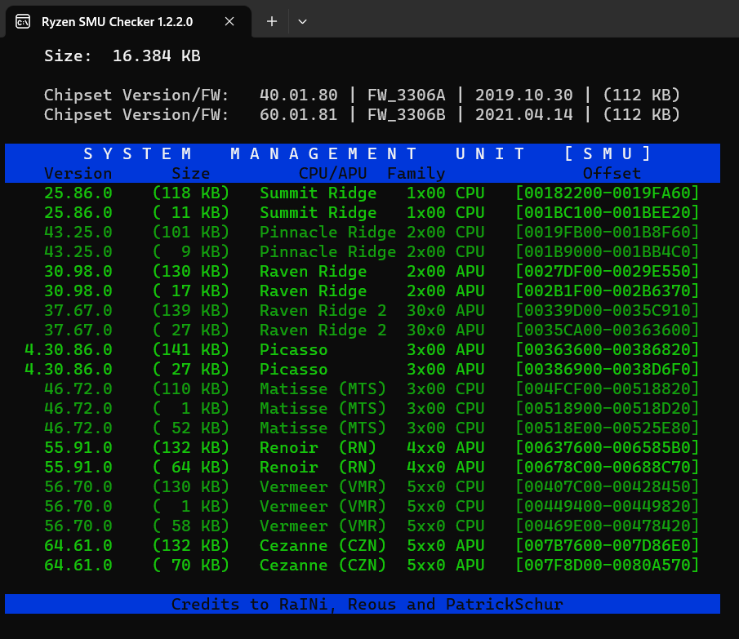
Task: Click offset [0019FB00-001B8F60]
Action: tap(607, 232)
